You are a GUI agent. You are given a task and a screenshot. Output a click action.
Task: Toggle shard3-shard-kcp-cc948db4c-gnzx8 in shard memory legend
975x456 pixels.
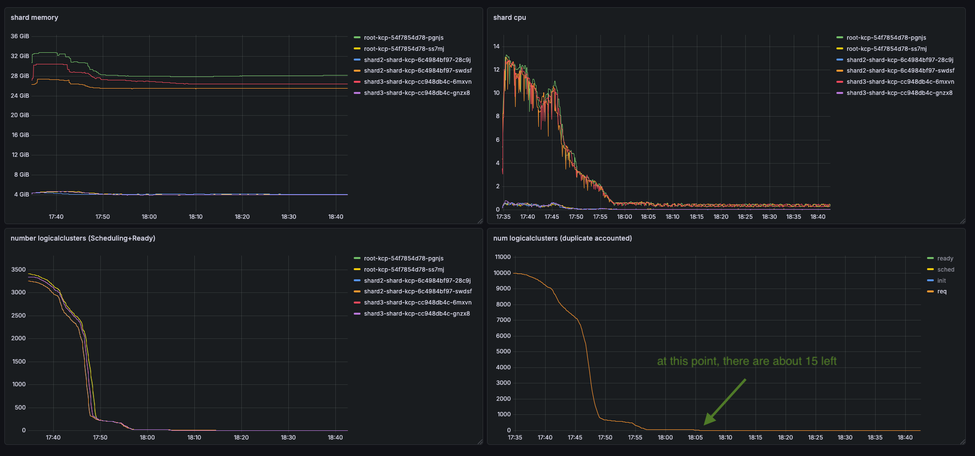[417, 93]
